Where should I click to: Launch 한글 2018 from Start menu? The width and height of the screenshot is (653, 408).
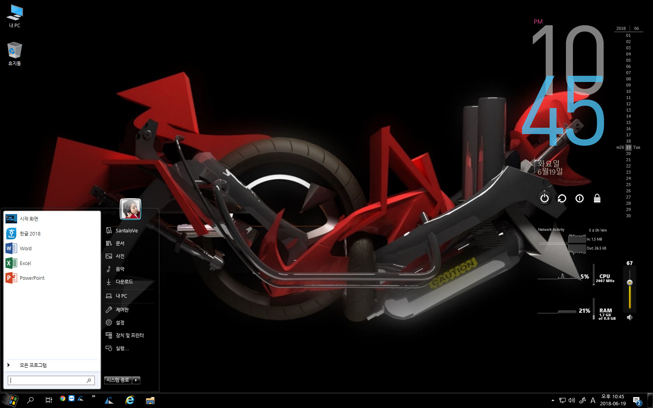pyautogui.click(x=52, y=234)
